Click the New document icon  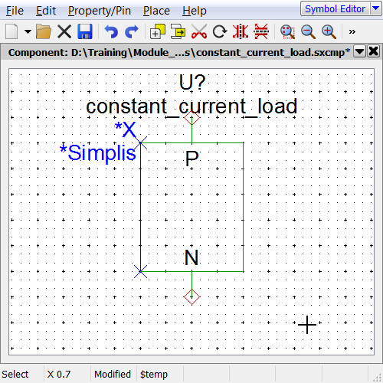[x=11, y=31]
